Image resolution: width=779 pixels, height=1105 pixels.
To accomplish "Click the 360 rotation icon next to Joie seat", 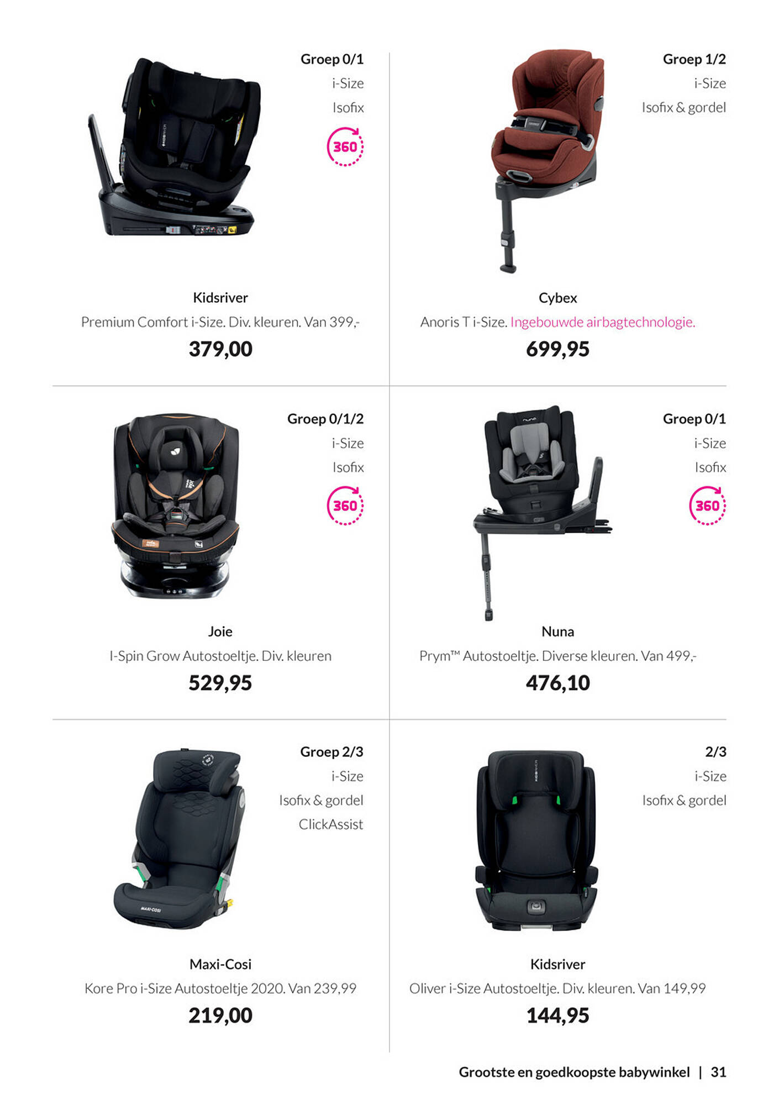I will coord(345,506).
